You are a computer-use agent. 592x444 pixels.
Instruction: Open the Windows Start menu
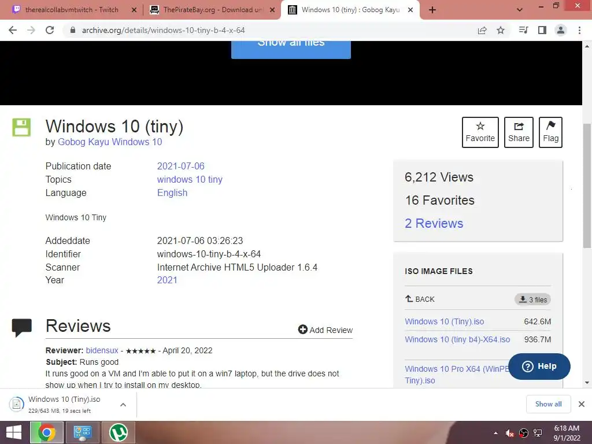pos(14,432)
